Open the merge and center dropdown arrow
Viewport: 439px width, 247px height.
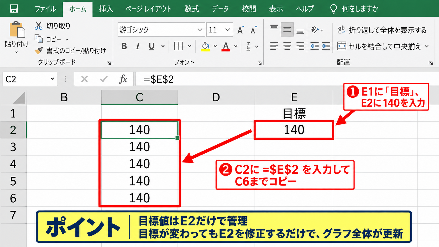coord(427,46)
